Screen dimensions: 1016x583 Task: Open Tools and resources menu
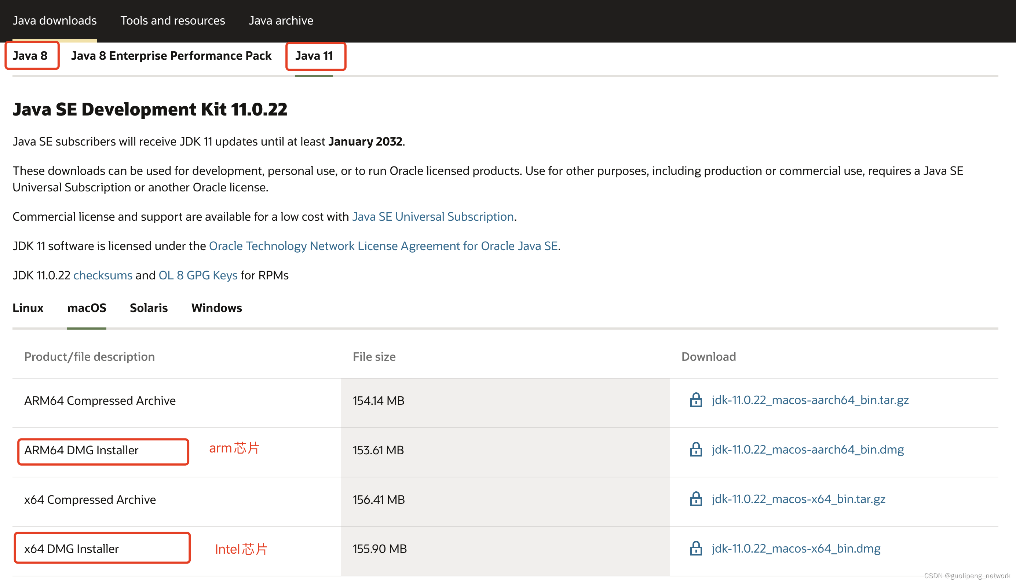click(173, 21)
